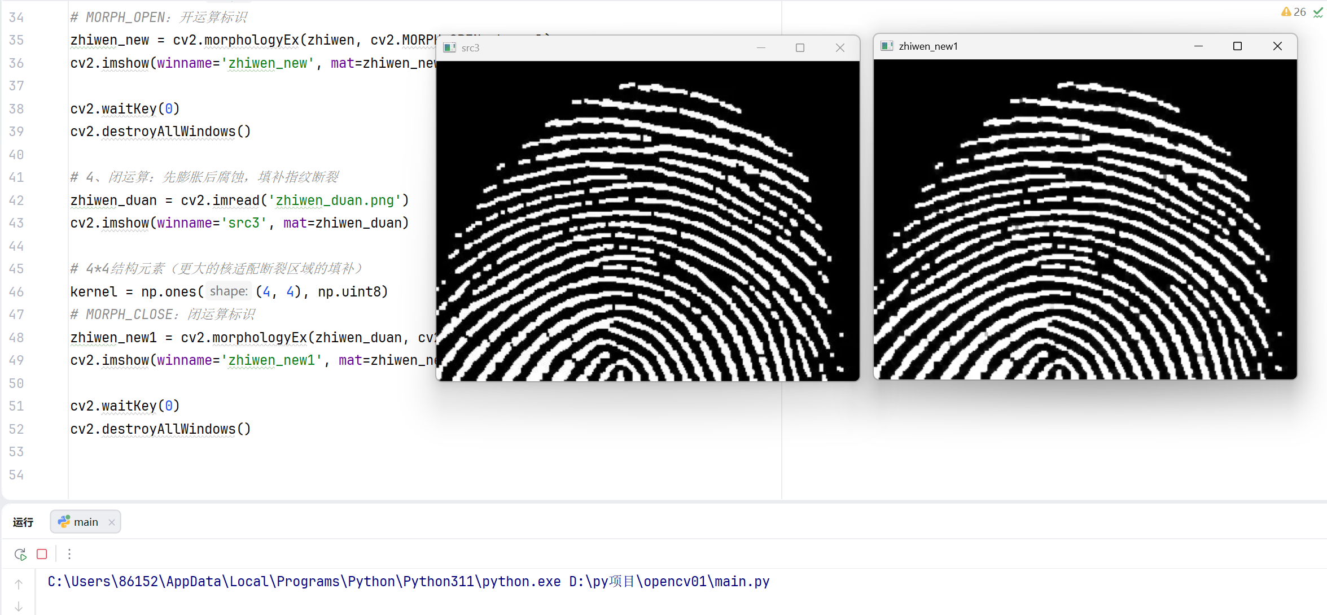
Task: Minimize the zhiwen_new1 window
Action: pos(1198,46)
